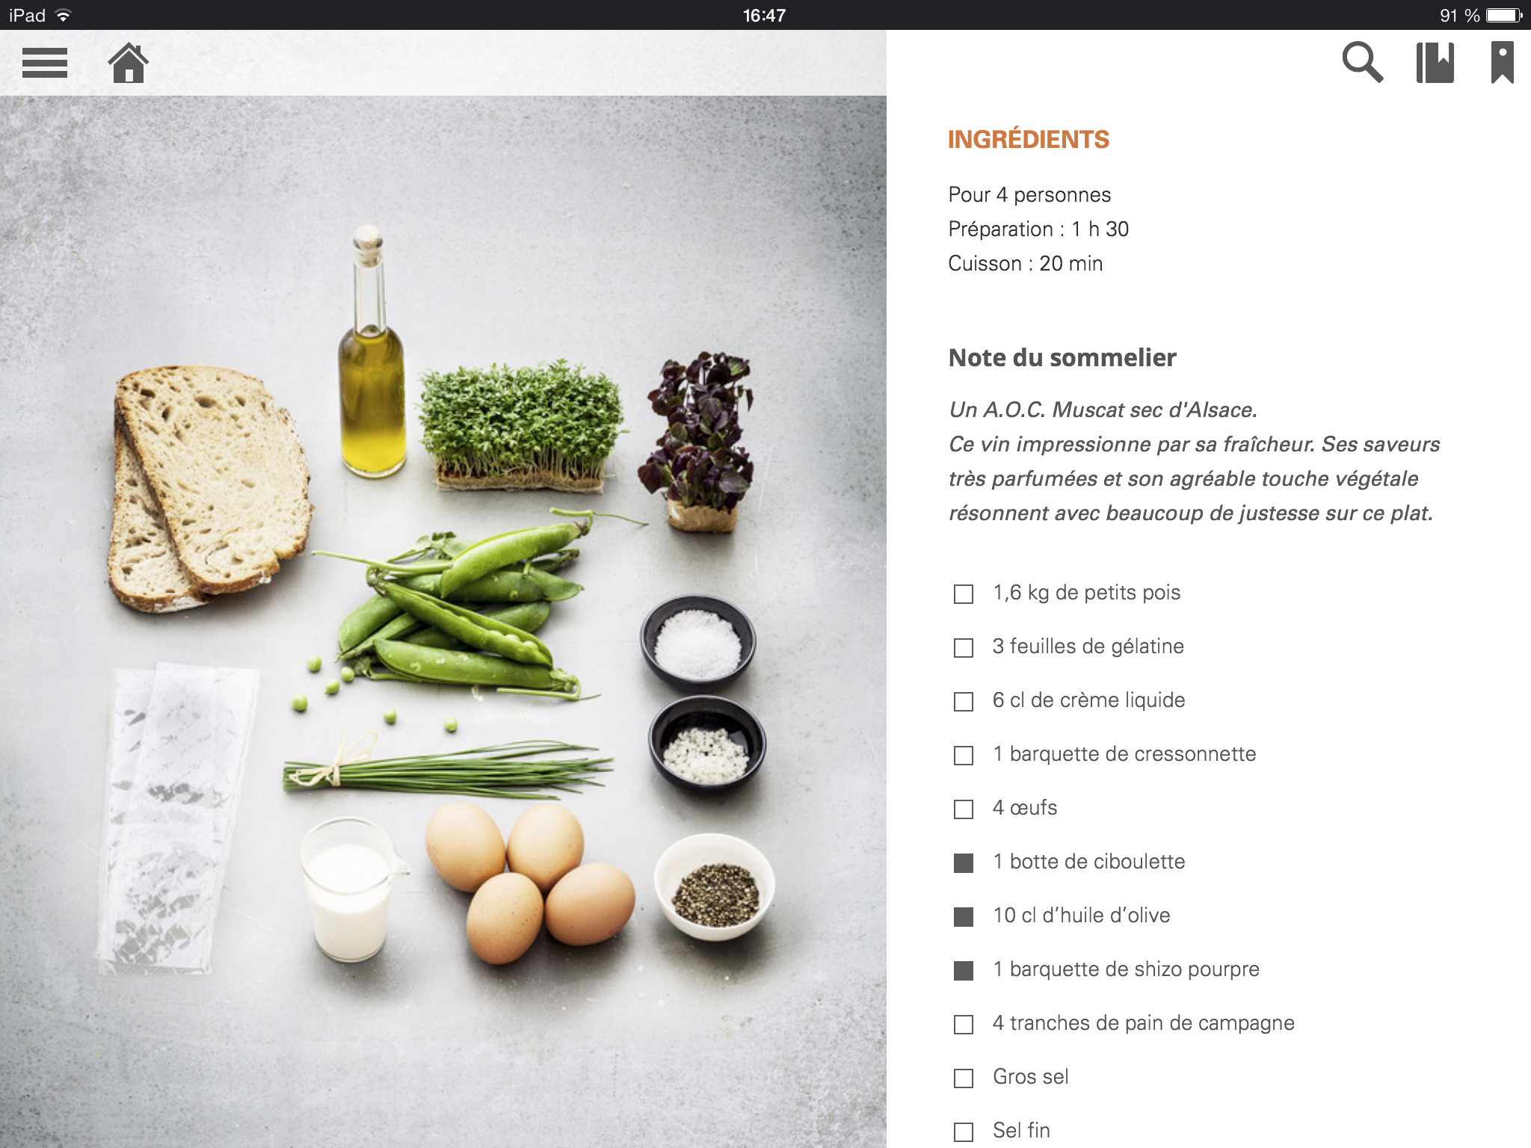
Task: Check the petits pois ingredient
Action: [964, 594]
